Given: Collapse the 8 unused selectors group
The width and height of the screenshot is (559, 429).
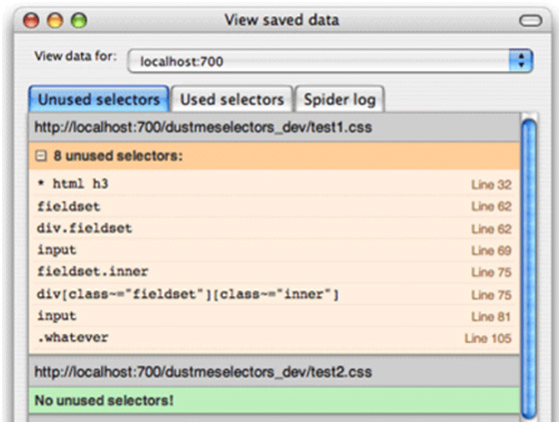Looking at the screenshot, I should pos(41,156).
